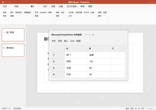This screenshot has width=156, height=110.
Task: Click the 音频 ribbon button
Action: (105, 13)
